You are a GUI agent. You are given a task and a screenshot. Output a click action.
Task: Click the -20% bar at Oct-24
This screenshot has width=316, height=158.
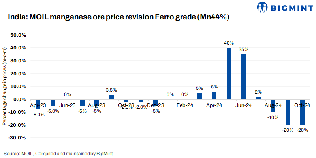coord(302,112)
